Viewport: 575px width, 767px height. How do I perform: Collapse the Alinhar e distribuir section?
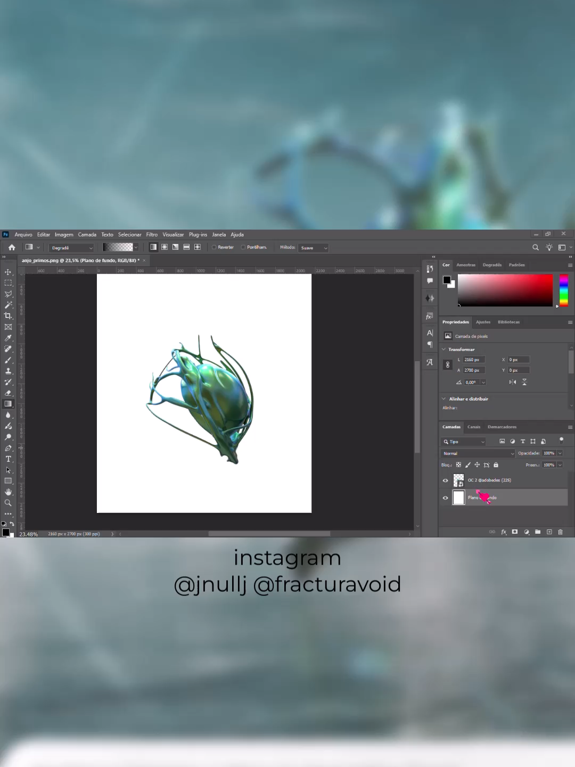pos(444,398)
